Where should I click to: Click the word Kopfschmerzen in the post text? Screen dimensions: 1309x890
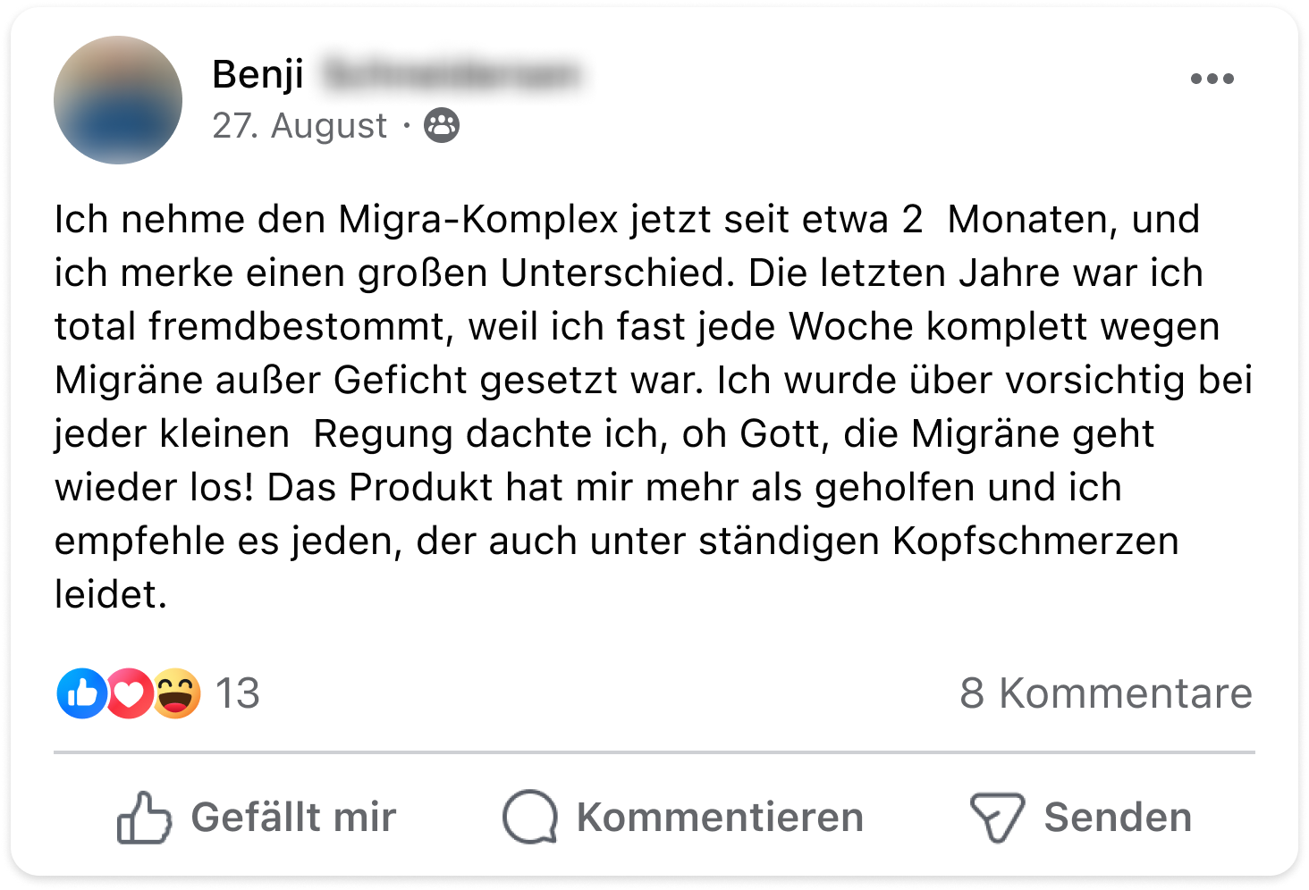coord(1035,542)
